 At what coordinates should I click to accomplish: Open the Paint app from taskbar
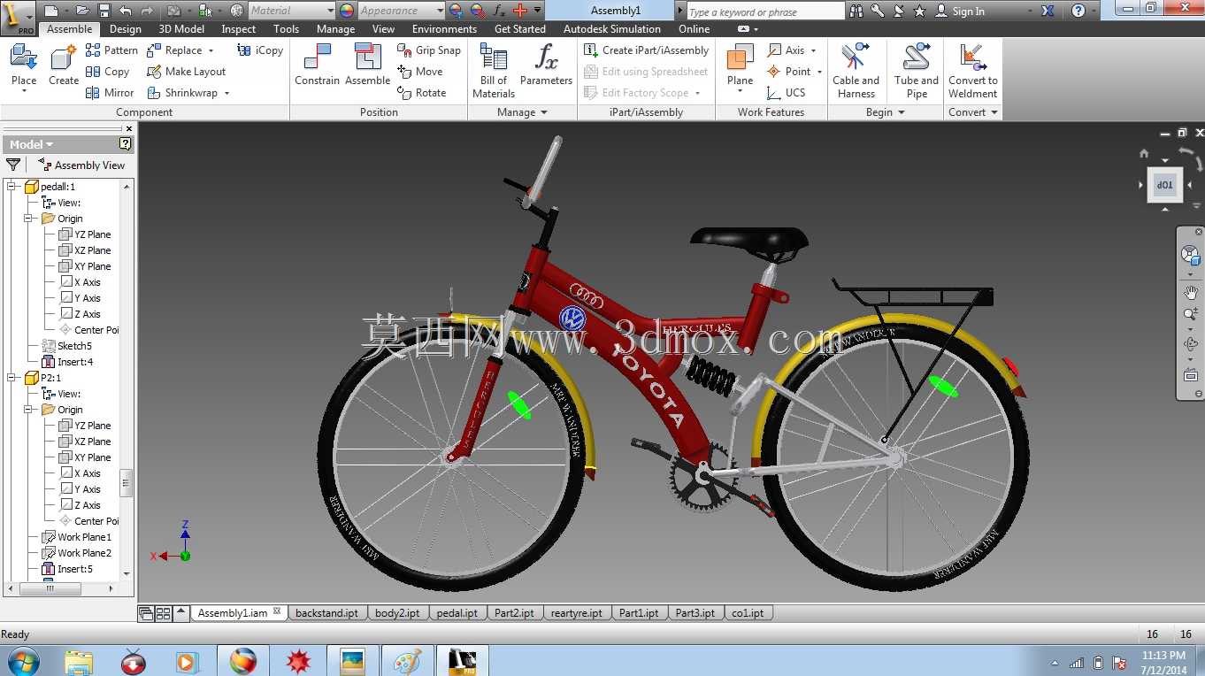(x=408, y=661)
